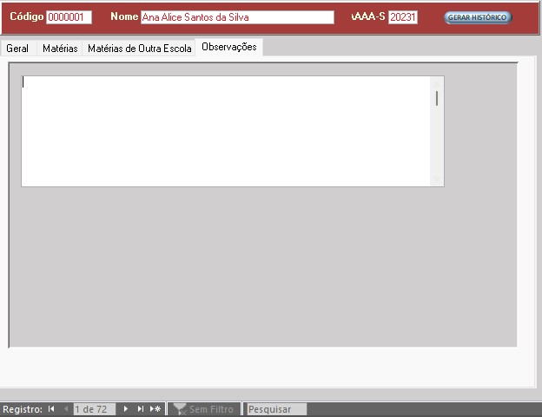Click the Nome label
Image resolution: width=542 pixels, height=417 pixels.
click(x=124, y=16)
